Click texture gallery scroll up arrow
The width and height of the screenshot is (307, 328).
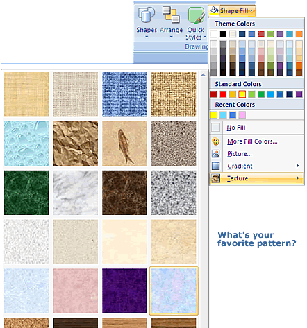point(203,75)
